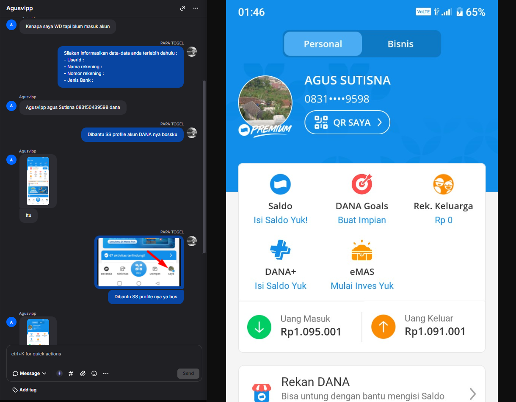Open the emoji picker
This screenshot has height=402, width=516.
(94, 373)
